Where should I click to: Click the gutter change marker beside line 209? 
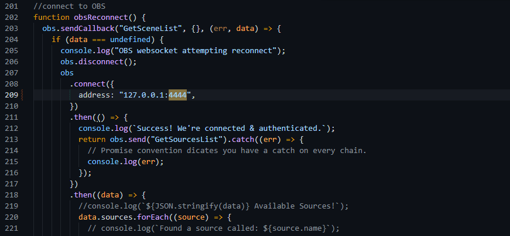23,95
